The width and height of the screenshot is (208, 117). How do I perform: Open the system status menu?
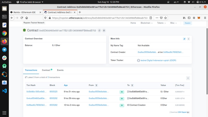tap(195, 2)
